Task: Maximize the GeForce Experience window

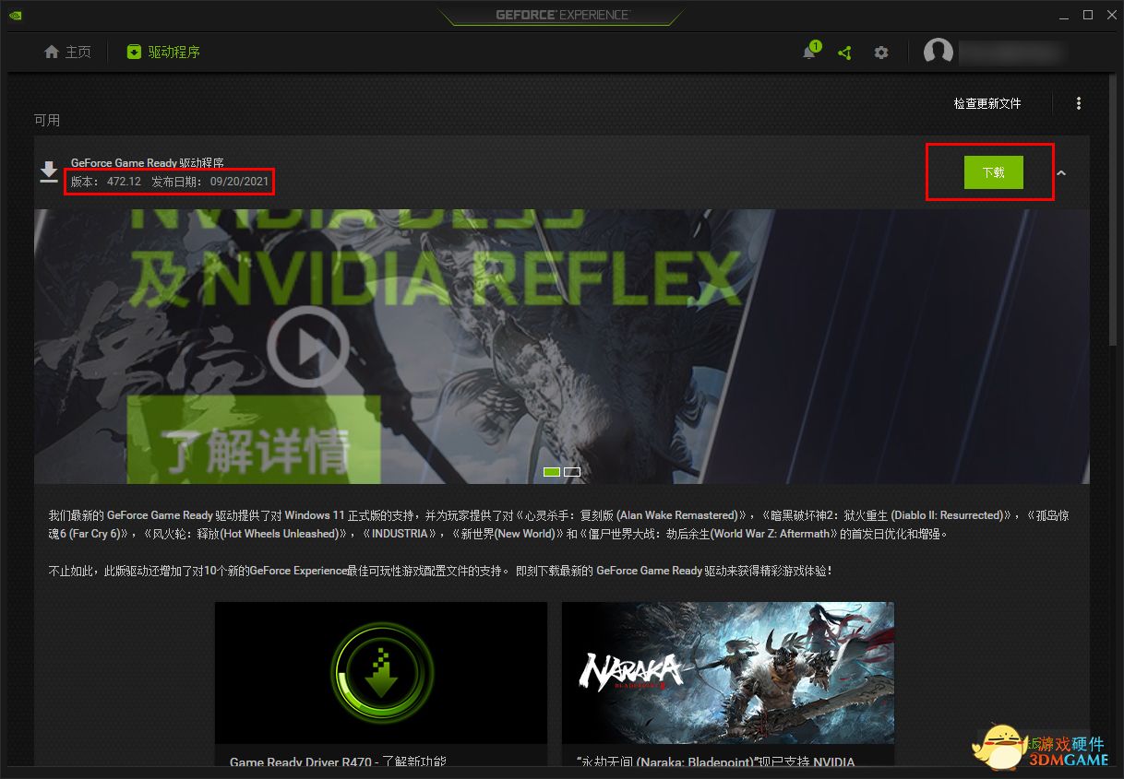Action: point(1088,15)
